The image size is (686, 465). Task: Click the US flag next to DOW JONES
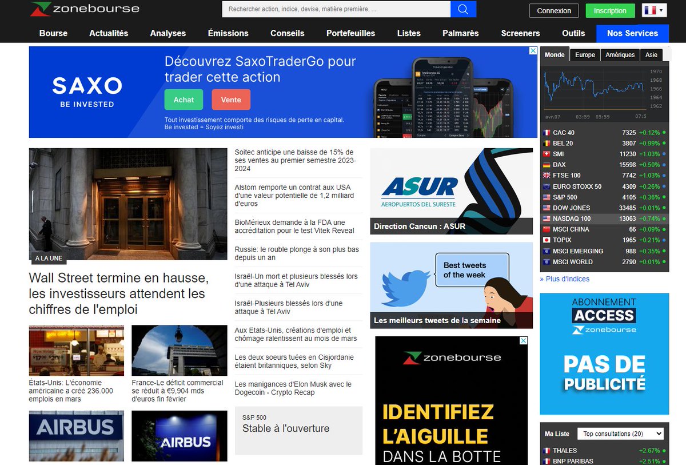[x=547, y=208]
